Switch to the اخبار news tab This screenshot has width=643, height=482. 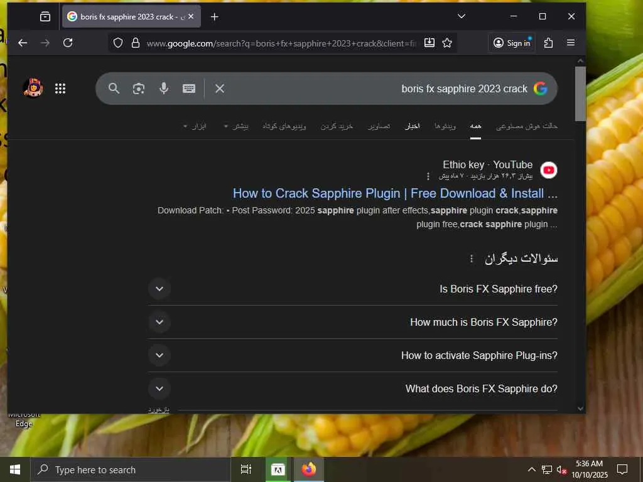click(x=412, y=126)
